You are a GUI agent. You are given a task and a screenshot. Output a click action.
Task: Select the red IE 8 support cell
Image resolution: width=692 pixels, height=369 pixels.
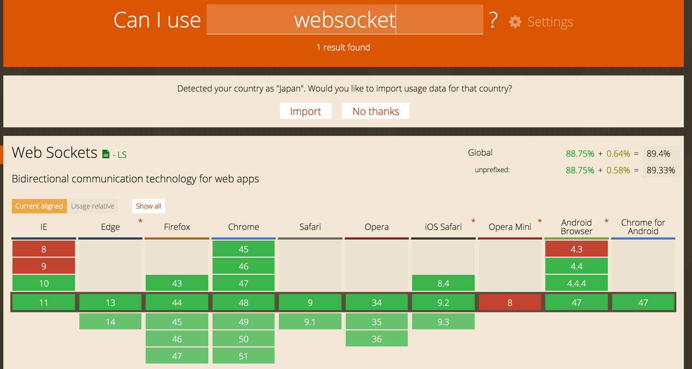click(43, 249)
